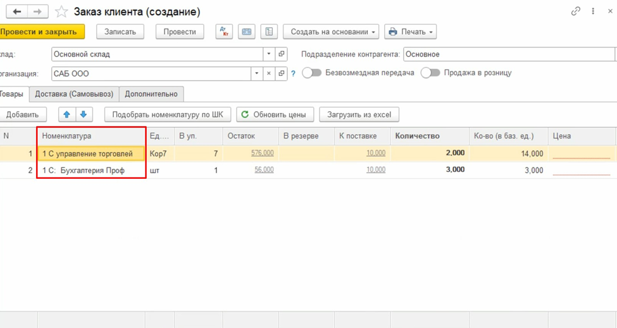Viewport: 617px width, 328px height.
Task: Move row down with blue arrow
Action: [x=84, y=114]
